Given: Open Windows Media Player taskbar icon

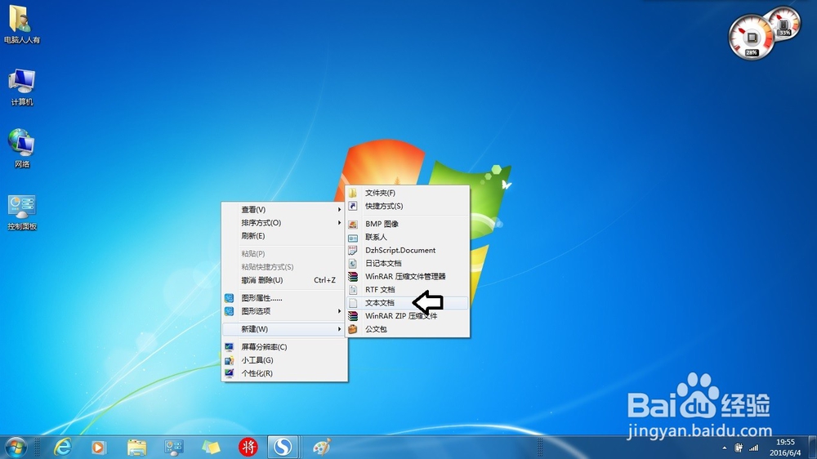Looking at the screenshot, I should click(x=99, y=447).
